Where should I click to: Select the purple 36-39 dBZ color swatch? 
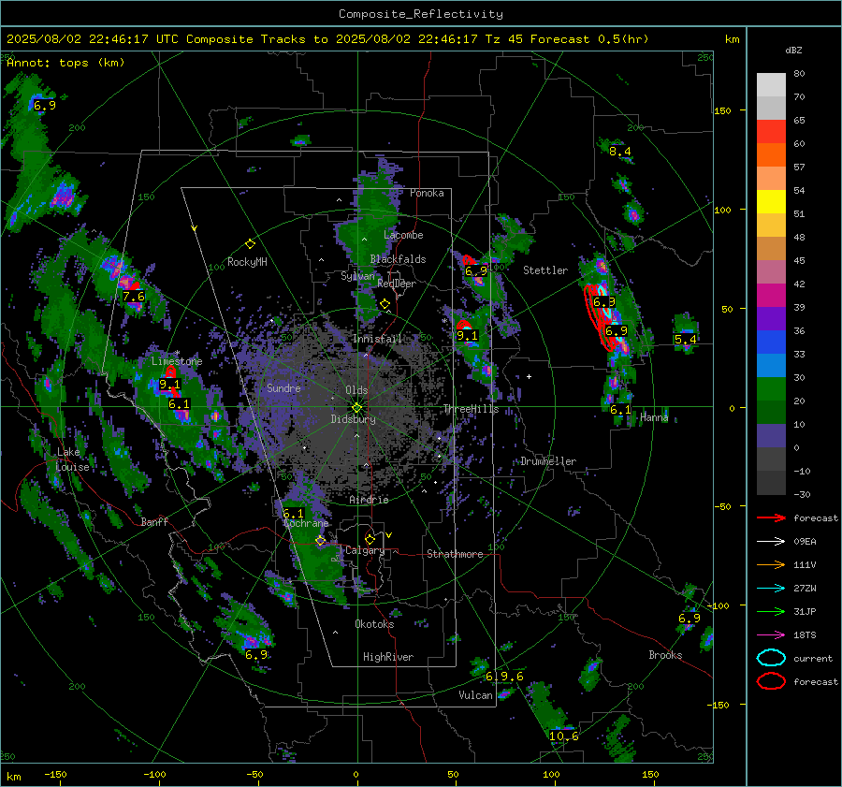[771, 318]
